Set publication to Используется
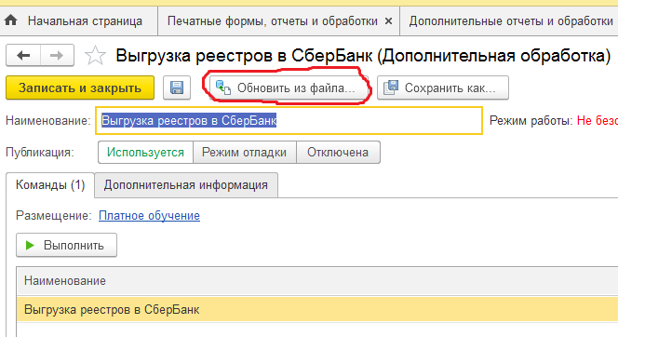 (x=145, y=153)
